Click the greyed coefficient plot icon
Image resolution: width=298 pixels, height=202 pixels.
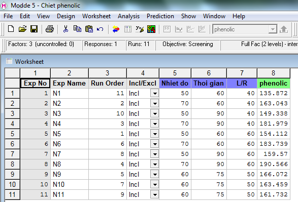190,29
